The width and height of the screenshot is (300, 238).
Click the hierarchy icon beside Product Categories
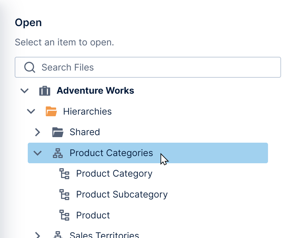point(57,153)
